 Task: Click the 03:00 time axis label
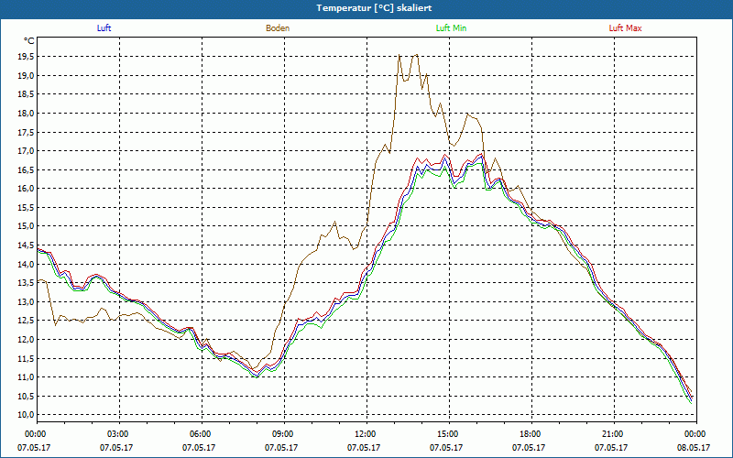coord(118,434)
